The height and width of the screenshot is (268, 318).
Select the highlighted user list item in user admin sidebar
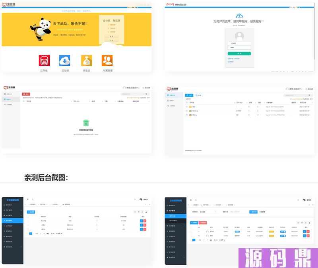click(176, 216)
